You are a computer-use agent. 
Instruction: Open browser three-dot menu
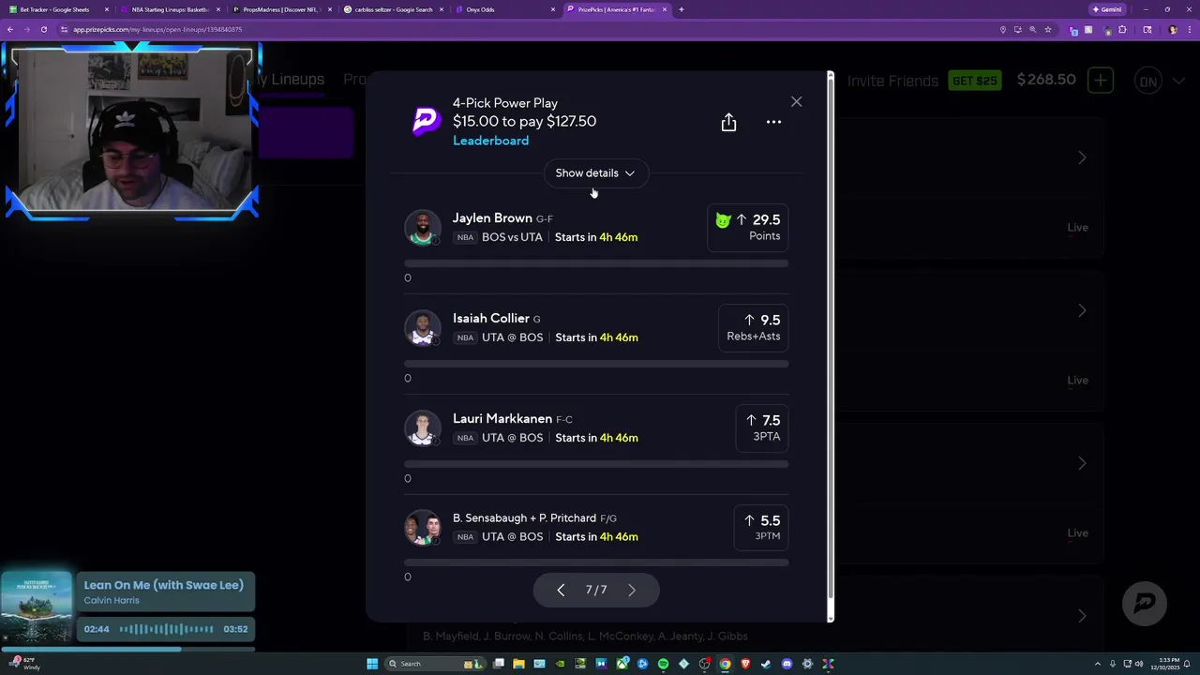(1190, 29)
